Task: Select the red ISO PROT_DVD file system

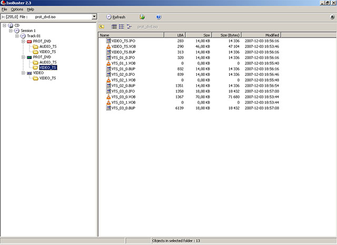Action: (42, 41)
